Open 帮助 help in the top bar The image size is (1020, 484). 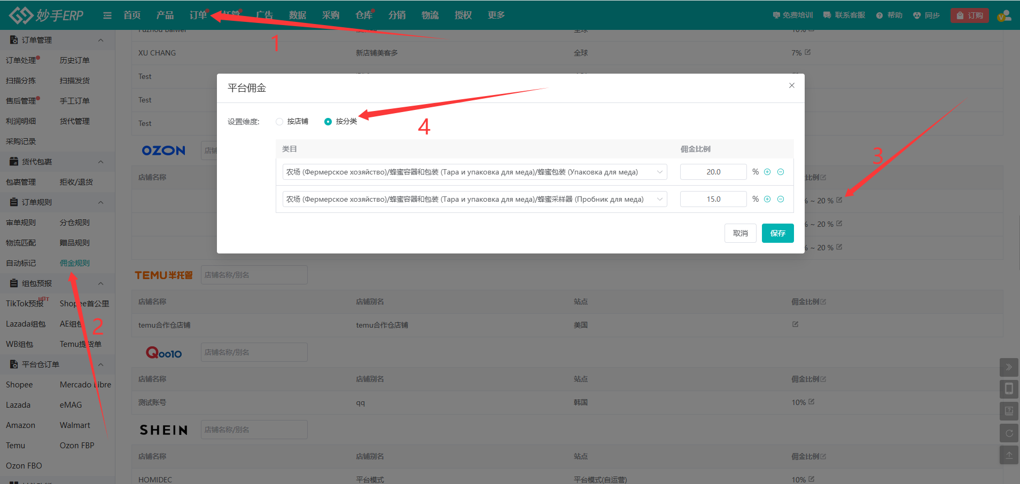coord(890,15)
